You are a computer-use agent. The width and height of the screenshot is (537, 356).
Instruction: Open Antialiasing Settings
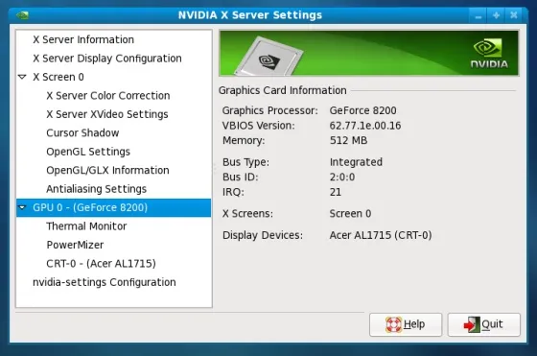click(96, 189)
